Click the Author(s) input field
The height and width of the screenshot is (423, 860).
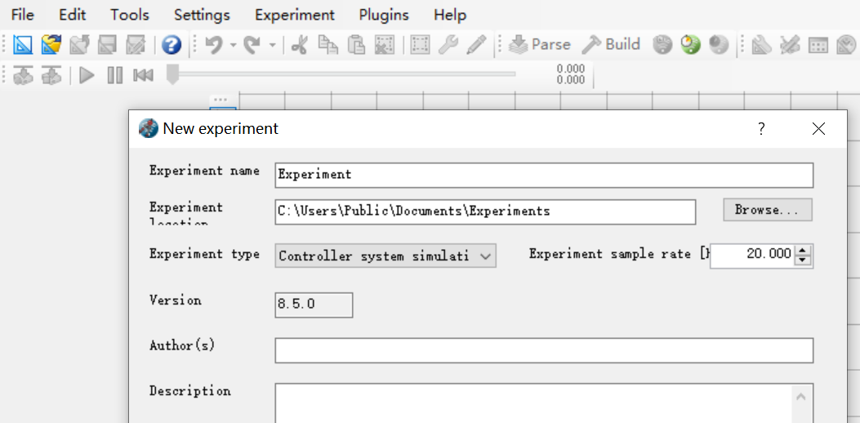pos(544,350)
